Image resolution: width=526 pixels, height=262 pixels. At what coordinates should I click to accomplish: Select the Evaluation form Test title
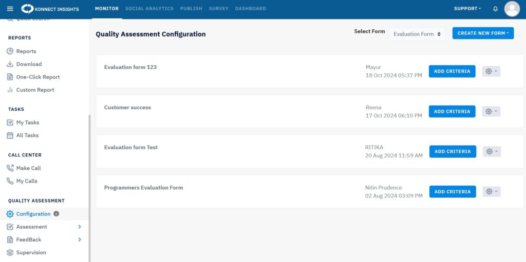tap(131, 148)
